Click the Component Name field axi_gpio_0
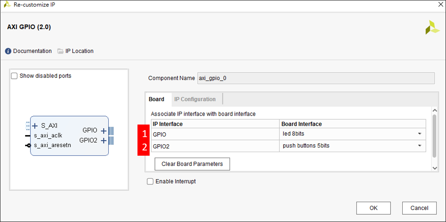The image size is (446, 222). (316, 78)
